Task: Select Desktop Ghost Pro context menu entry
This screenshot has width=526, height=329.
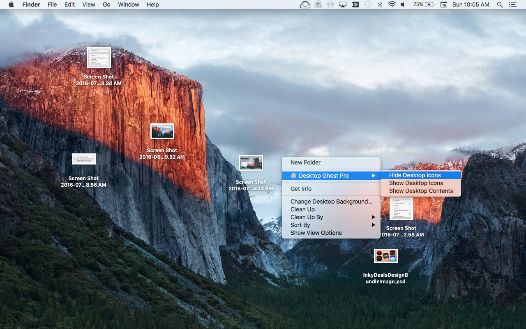Action: [x=331, y=176]
